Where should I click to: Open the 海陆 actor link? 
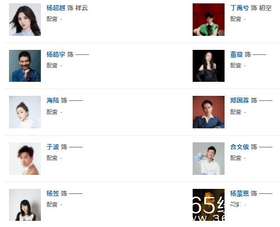pos(53,100)
